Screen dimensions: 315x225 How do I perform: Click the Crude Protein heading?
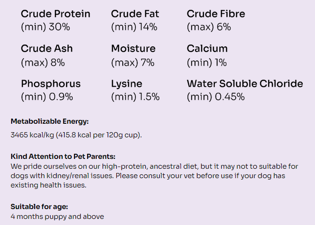pyautogui.click(x=55, y=14)
